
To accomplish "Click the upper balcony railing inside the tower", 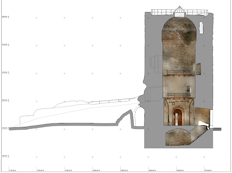I will click(x=178, y=73).
